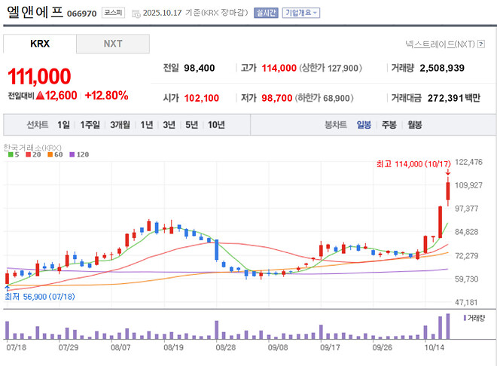
Task: Select the 1일 line chart period
Action: click(63, 125)
